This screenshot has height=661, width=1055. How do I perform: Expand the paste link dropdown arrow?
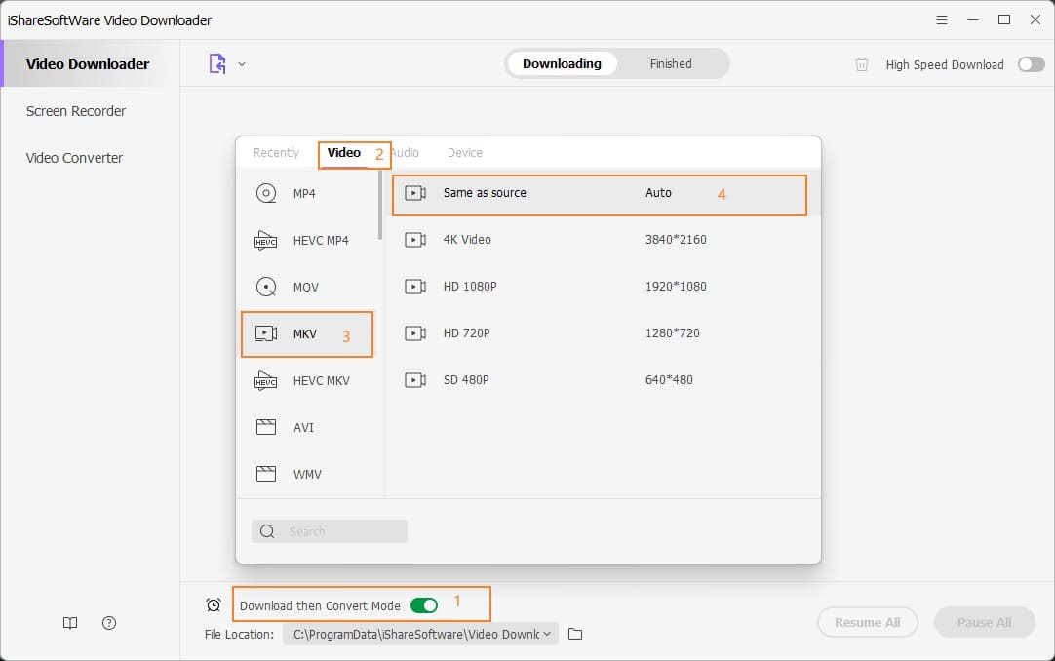(x=242, y=63)
